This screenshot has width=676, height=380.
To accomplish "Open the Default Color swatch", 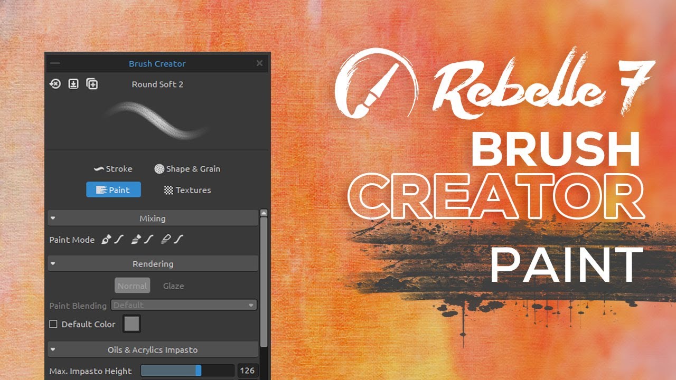I will coord(132,324).
